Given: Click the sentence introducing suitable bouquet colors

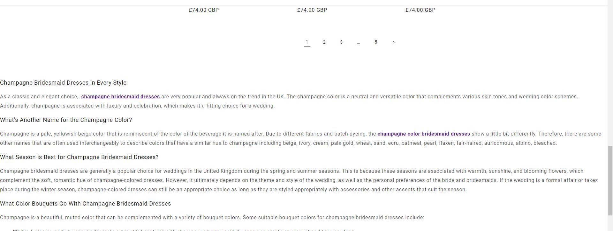Looking at the screenshot, I should pos(212,218).
